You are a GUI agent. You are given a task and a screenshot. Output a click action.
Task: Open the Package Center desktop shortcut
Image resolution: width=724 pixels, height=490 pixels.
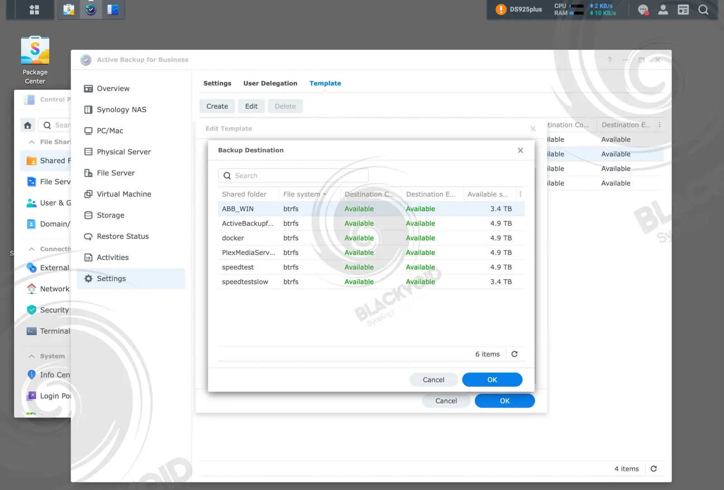(x=35, y=60)
